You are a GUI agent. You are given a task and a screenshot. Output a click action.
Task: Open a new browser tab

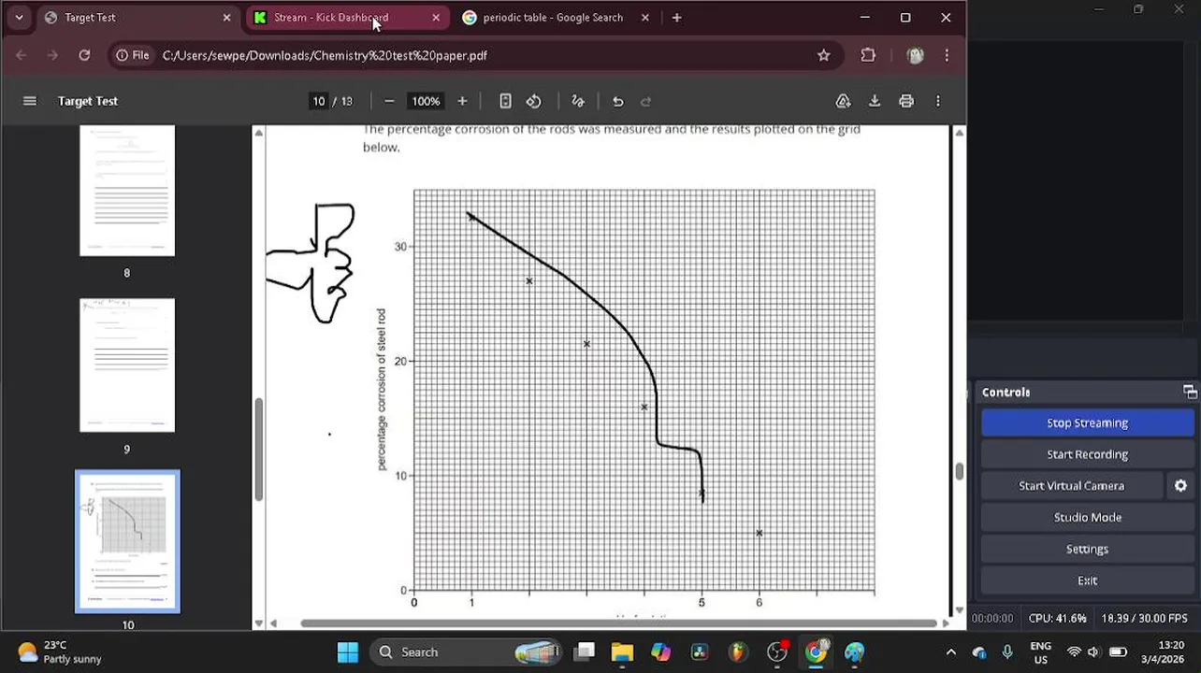click(676, 17)
